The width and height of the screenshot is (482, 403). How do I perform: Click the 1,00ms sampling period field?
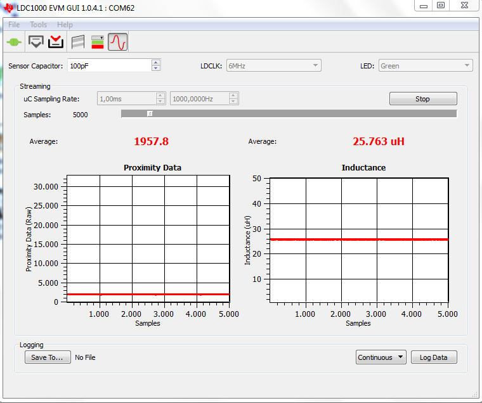pyautogui.click(x=127, y=99)
